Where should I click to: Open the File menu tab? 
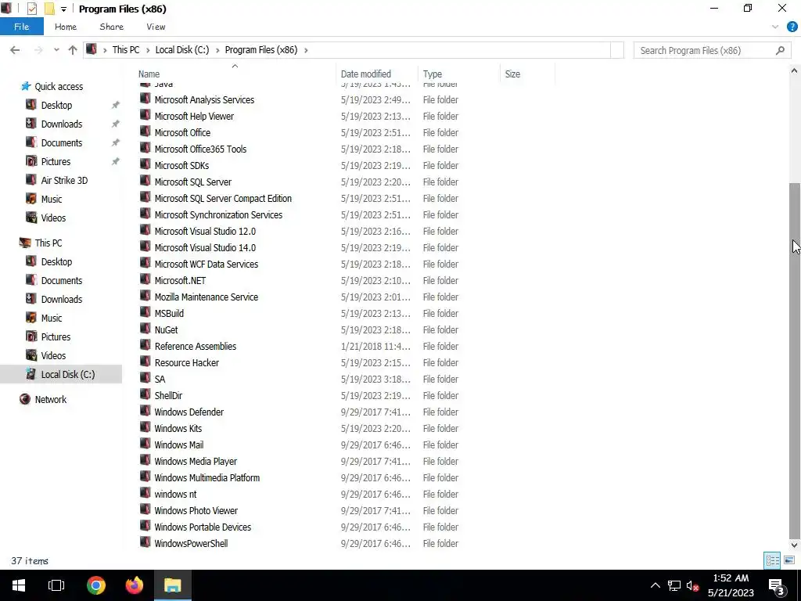coord(21,27)
